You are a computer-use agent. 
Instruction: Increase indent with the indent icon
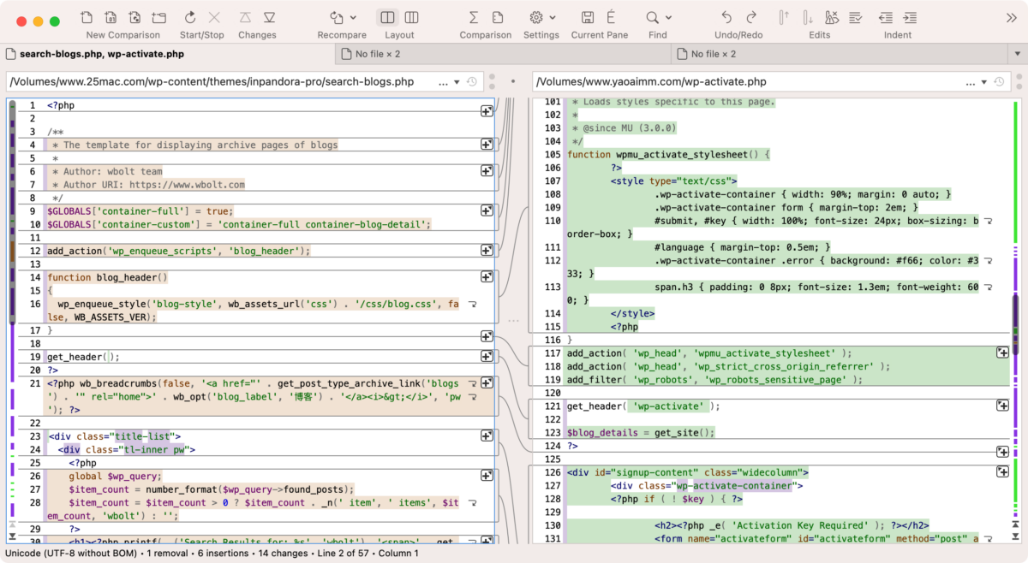[910, 17]
